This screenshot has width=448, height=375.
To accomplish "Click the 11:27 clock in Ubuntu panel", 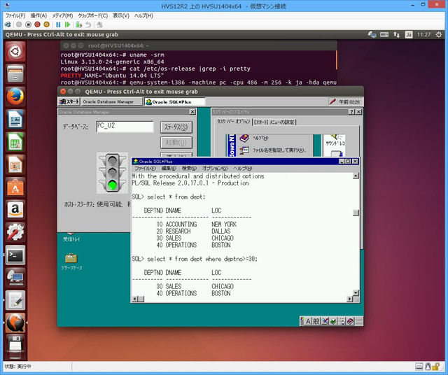I will (x=423, y=34).
